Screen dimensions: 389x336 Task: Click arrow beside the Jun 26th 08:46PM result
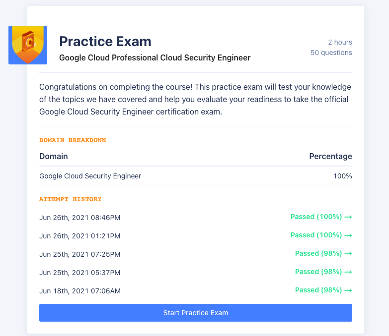348,217
